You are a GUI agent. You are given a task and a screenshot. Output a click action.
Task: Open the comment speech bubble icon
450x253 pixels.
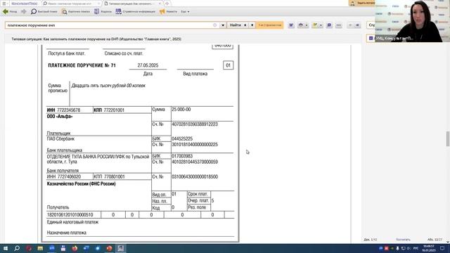tap(329, 25)
